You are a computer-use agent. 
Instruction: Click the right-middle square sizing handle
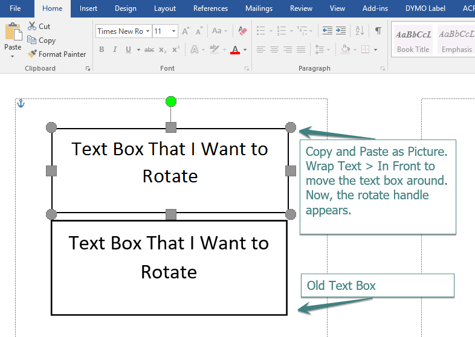(x=291, y=171)
